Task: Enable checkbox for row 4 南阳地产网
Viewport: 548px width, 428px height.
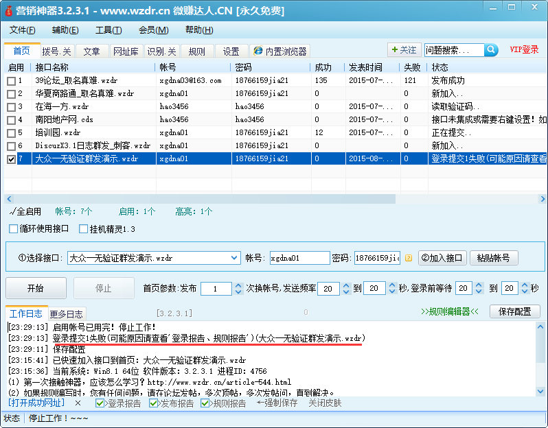Action: (11, 120)
